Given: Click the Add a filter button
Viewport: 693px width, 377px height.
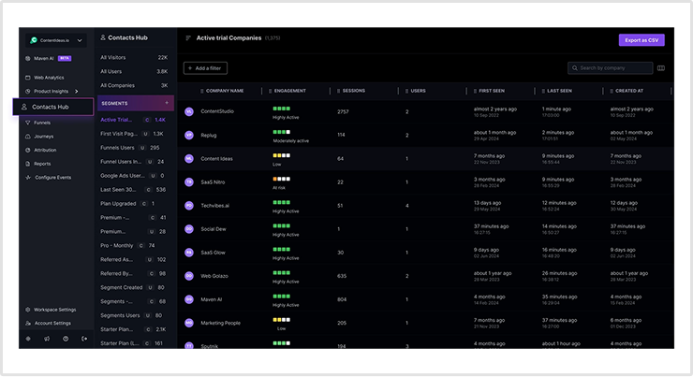Looking at the screenshot, I should coord(205,68).
